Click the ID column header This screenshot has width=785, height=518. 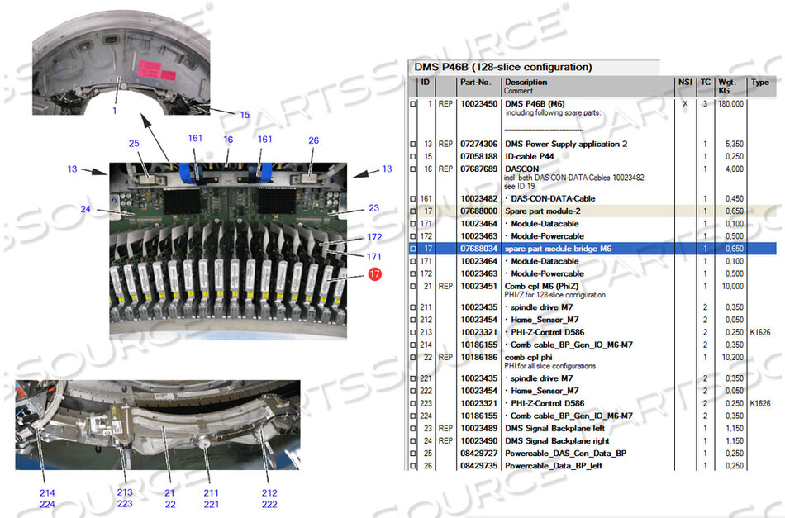426,86
